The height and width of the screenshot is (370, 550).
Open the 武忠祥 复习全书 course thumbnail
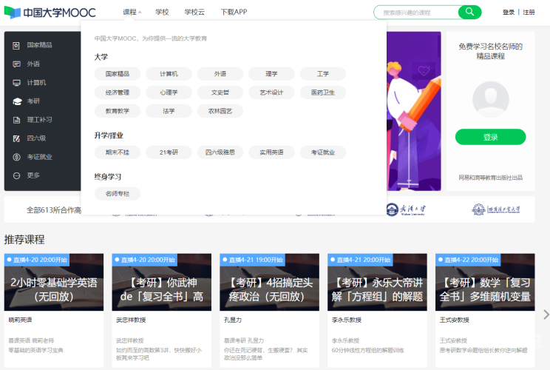(x=161, y=282)
